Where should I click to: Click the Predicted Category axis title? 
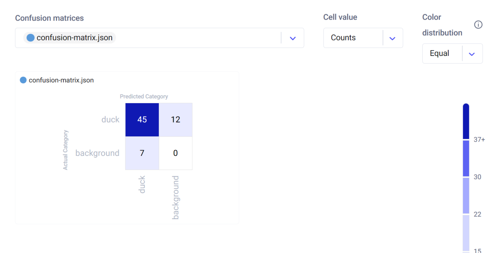point(144,96)
